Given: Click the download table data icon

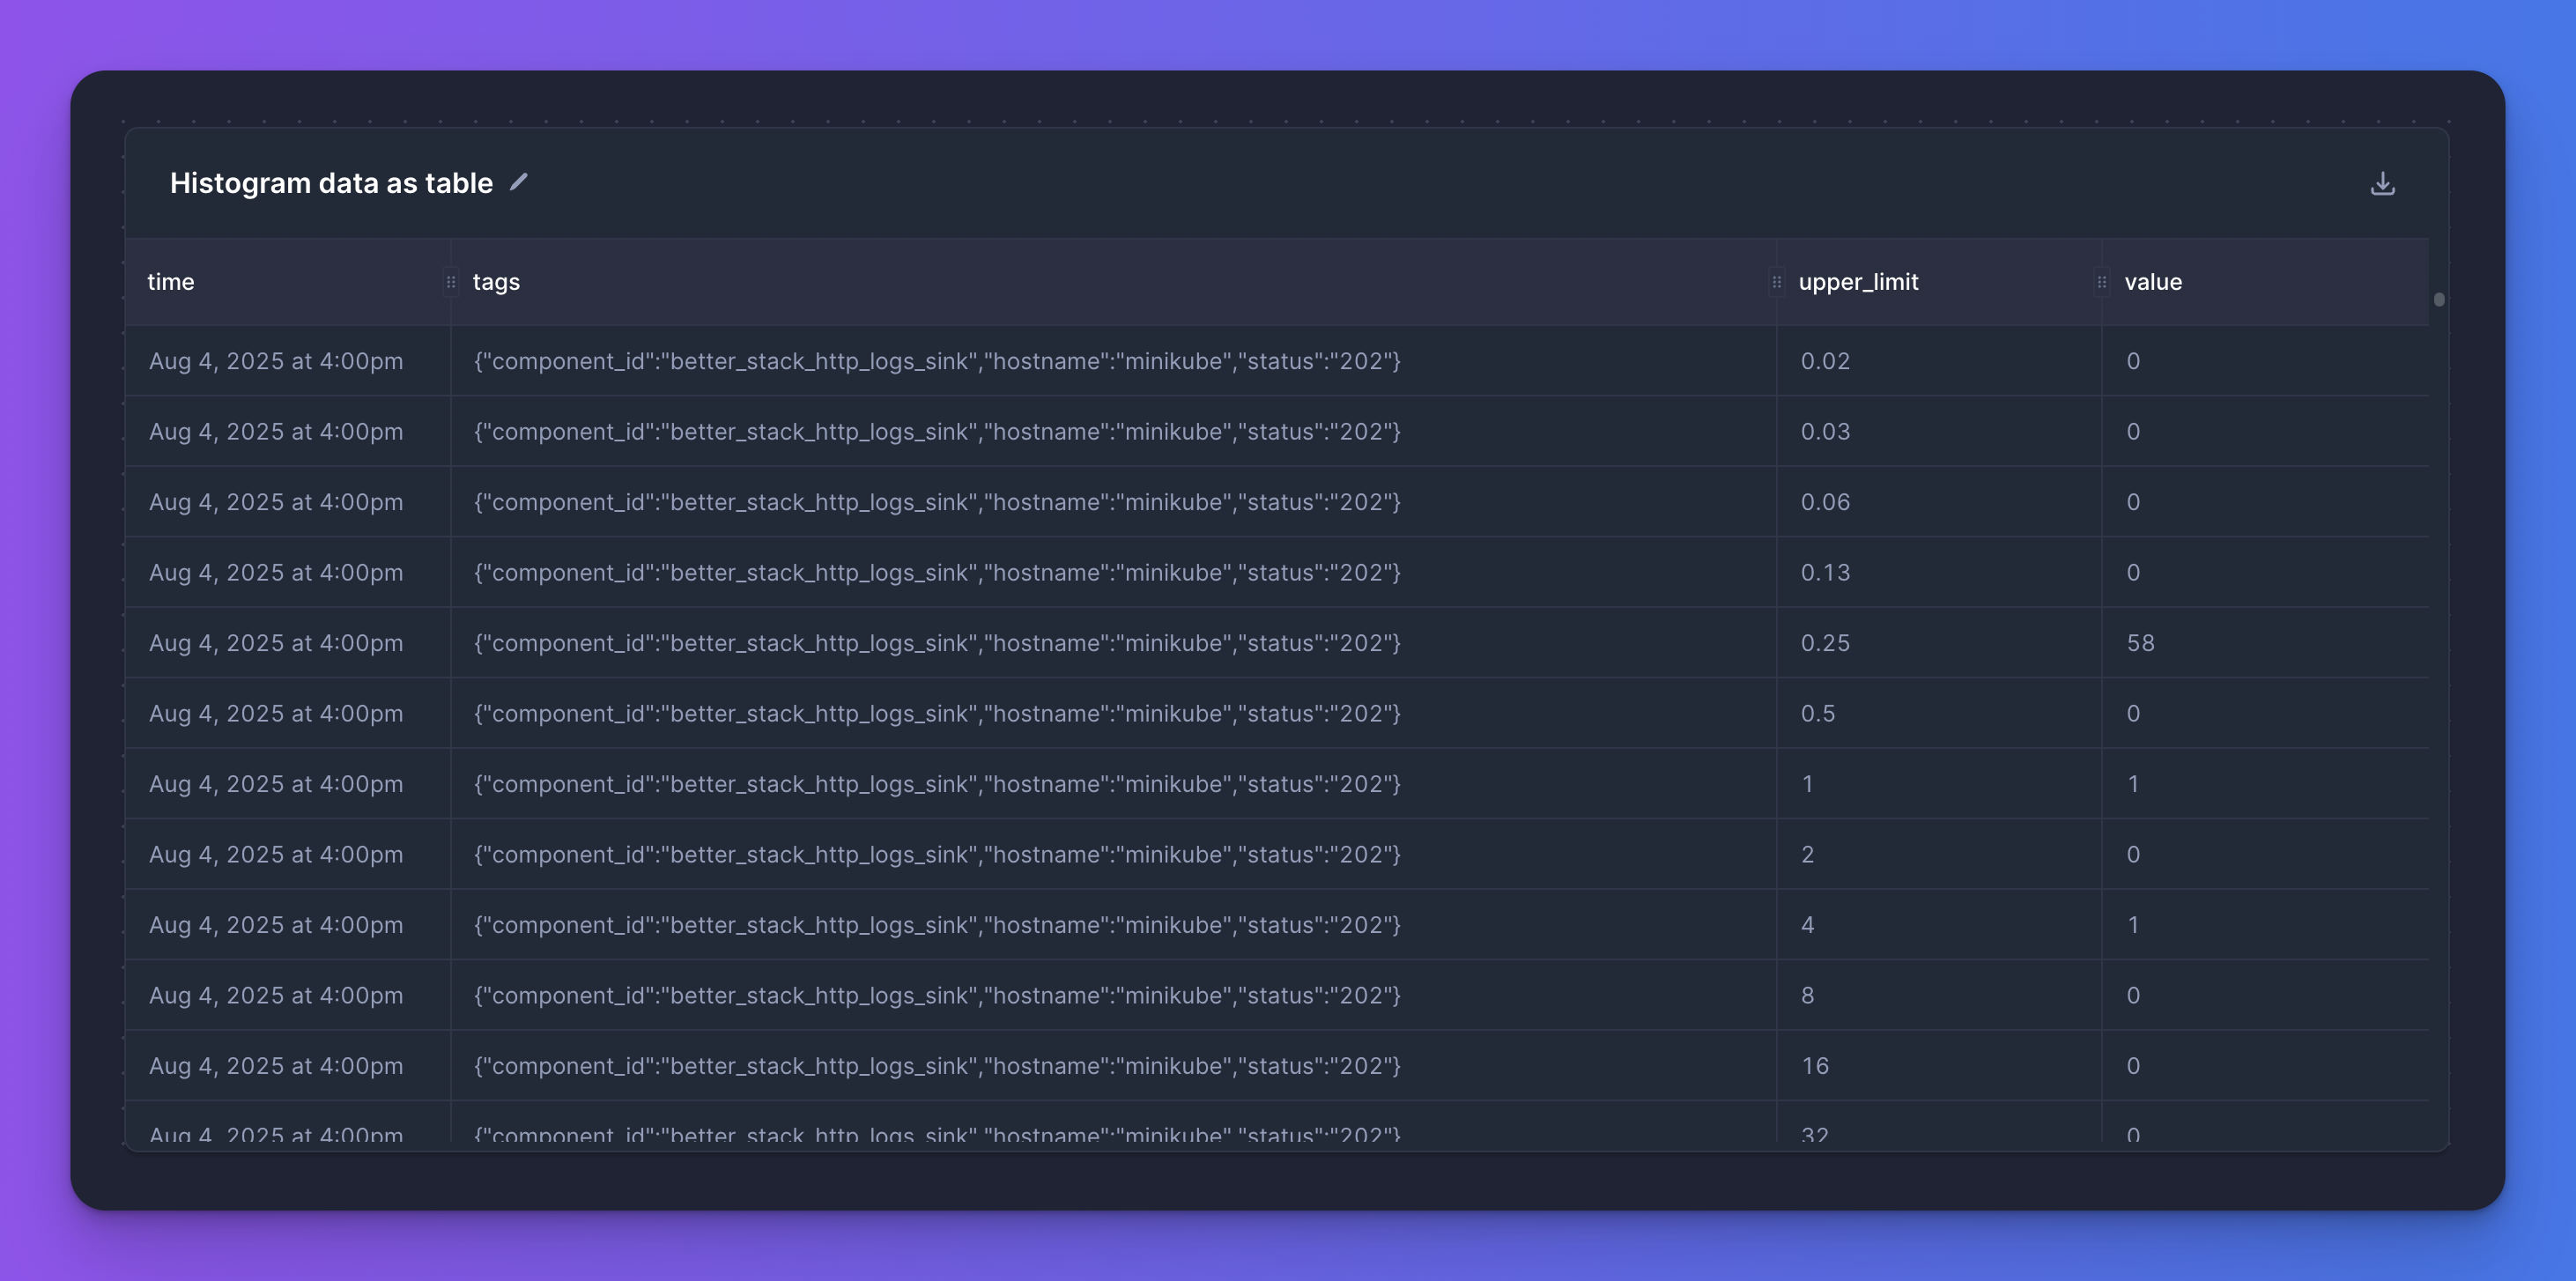Looking at the screenshot, I should click(x=2382, y=184).
